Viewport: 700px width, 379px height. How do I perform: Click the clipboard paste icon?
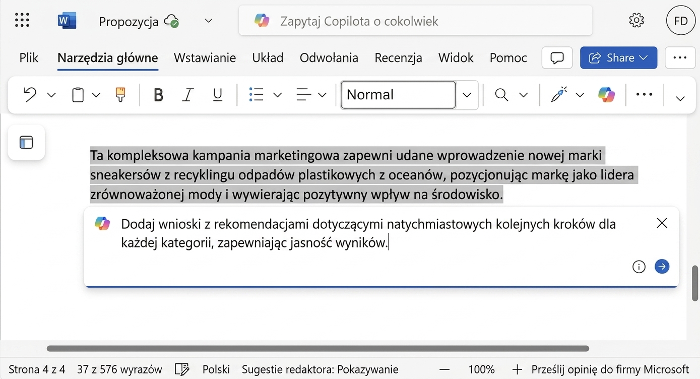pos(78,94)
